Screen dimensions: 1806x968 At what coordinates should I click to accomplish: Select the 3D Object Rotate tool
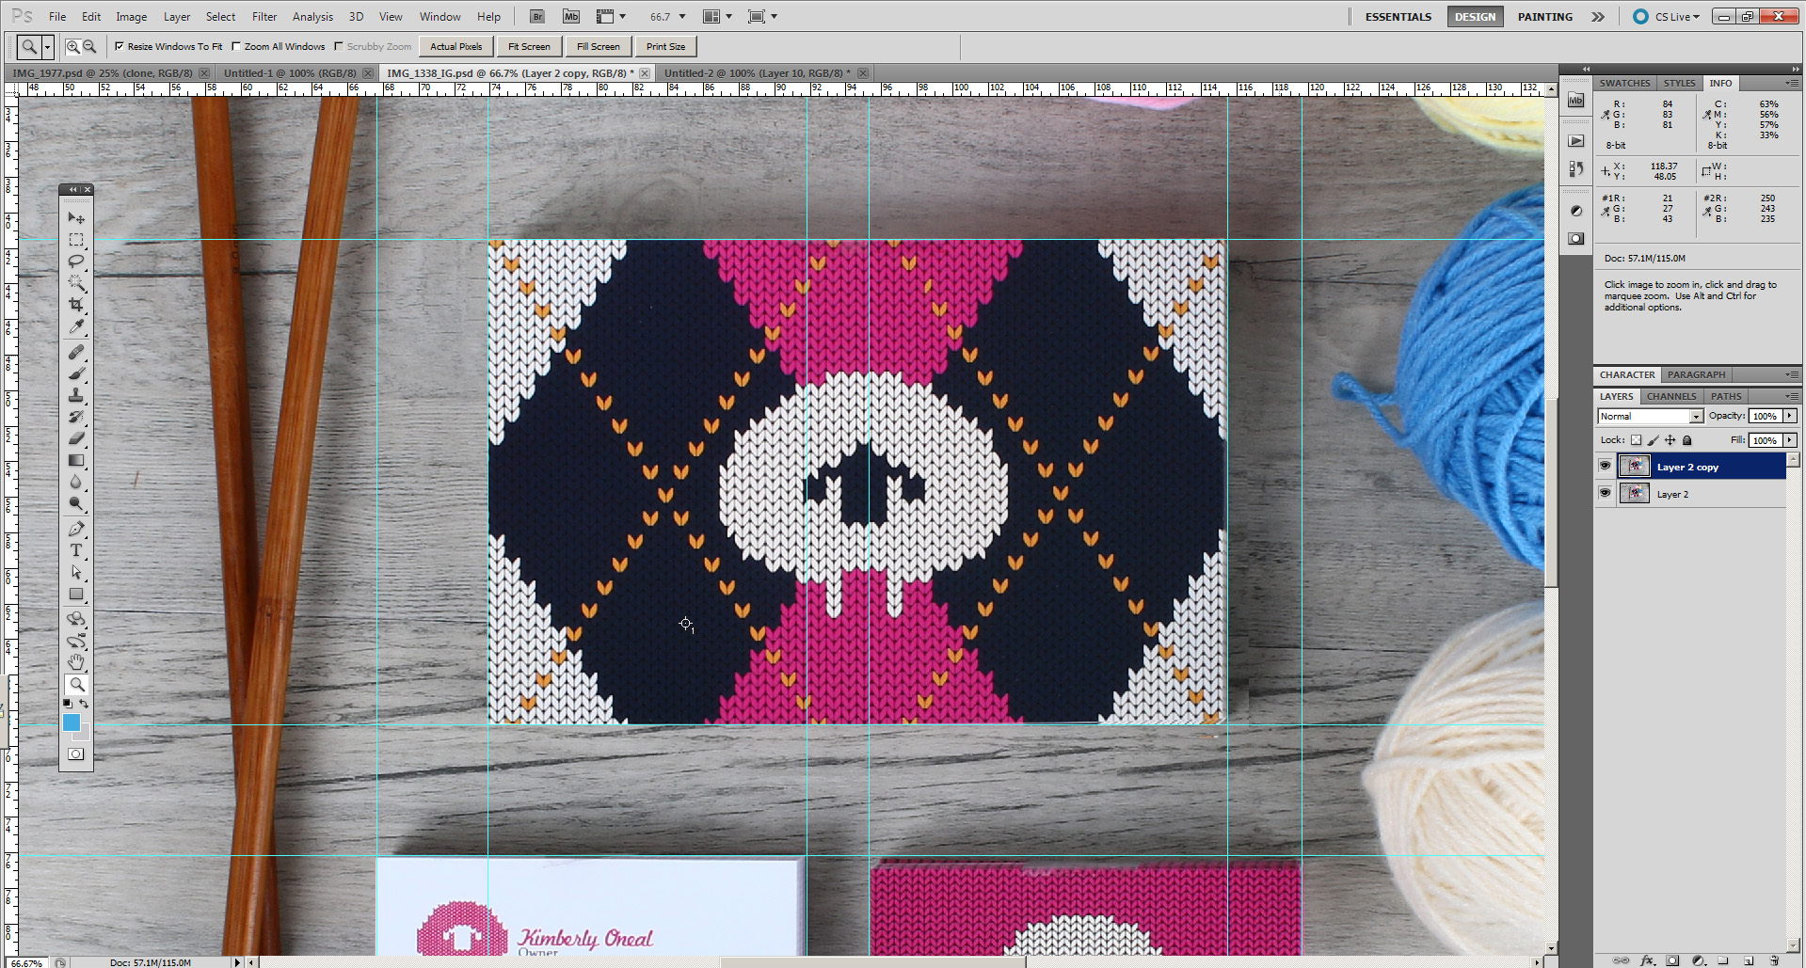pos(76,619)
